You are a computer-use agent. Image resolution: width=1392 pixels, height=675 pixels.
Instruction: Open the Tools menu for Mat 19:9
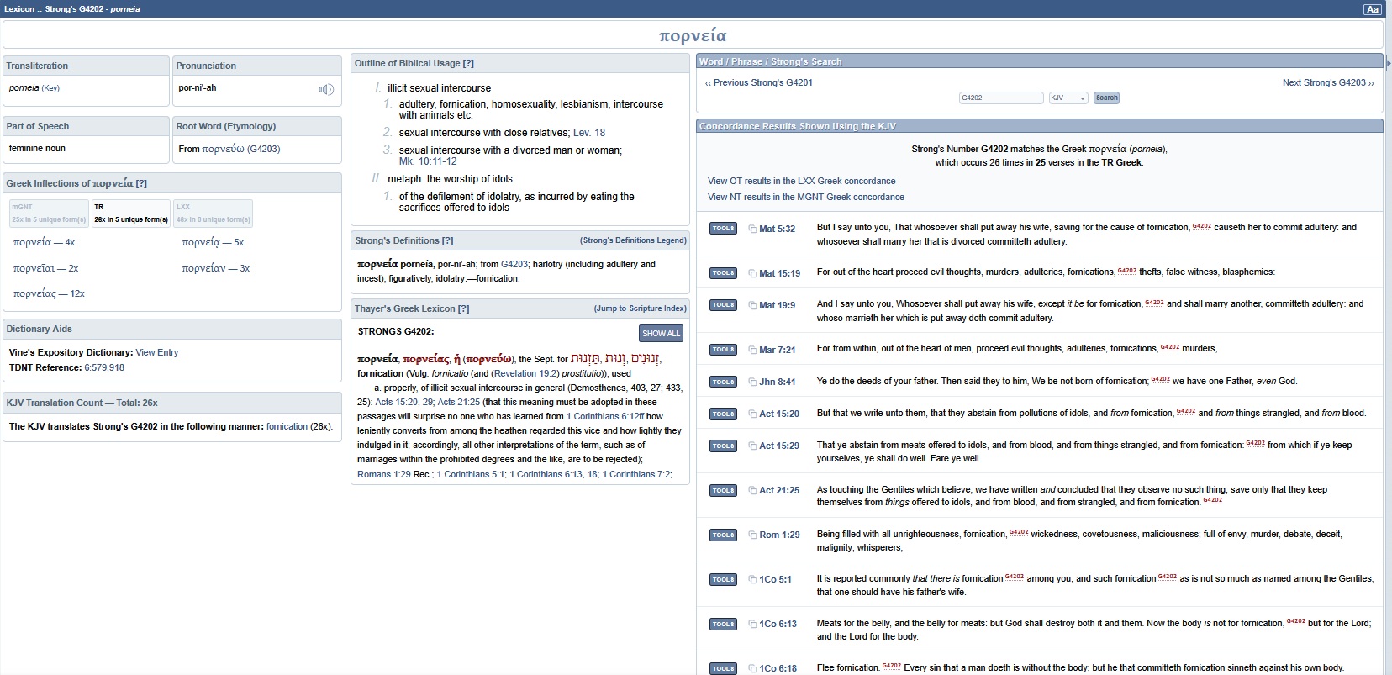point(723,305)
